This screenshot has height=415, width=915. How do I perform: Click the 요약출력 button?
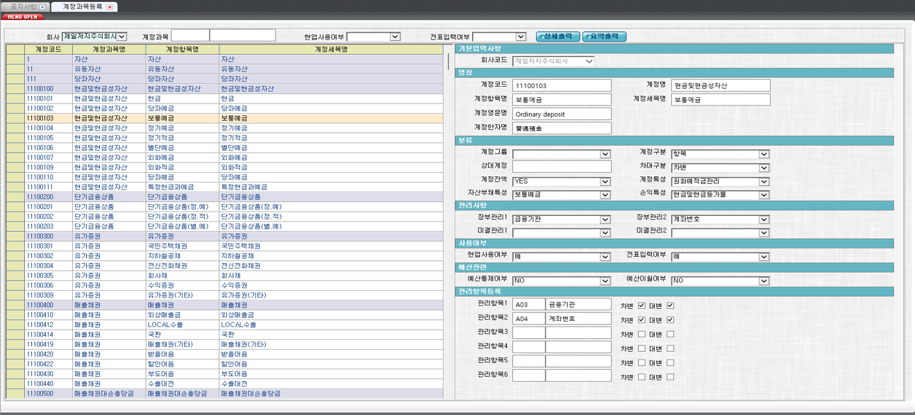pyautogui.click(x=605, y=36)
